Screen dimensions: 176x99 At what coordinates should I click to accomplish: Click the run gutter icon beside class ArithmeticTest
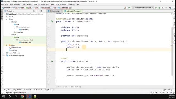52,21
